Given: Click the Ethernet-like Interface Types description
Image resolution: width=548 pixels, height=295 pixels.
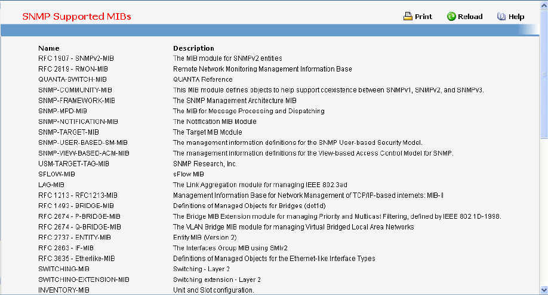Looking at the screenshot, I should click(274, 258).
